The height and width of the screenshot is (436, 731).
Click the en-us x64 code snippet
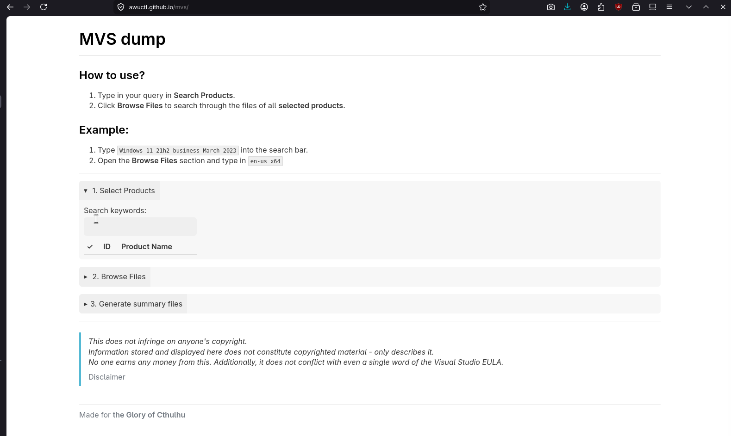point(265,161)
